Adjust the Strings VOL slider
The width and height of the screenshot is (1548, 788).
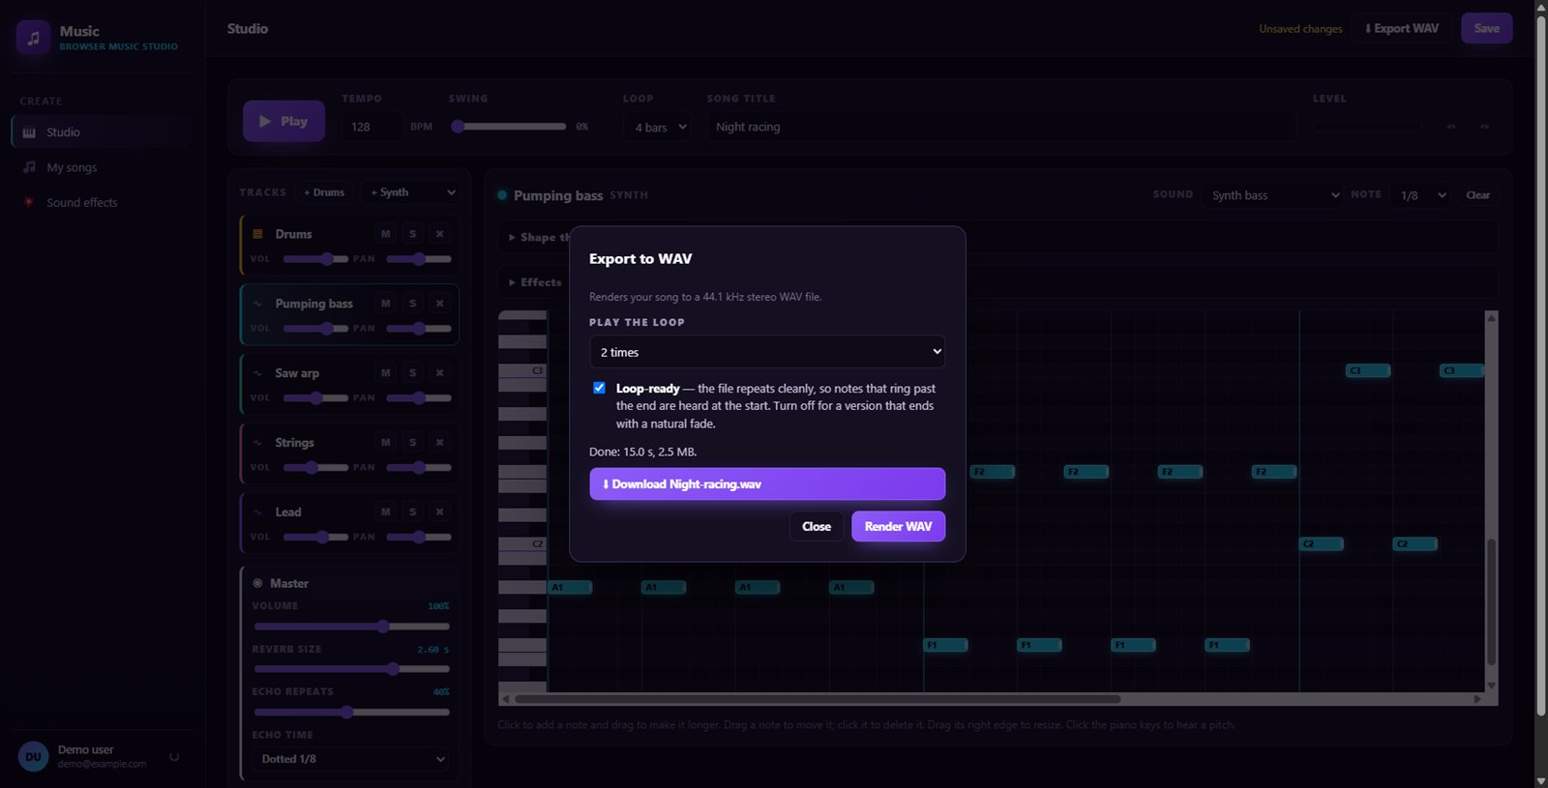pyautogui.click(x=315, y=468)
